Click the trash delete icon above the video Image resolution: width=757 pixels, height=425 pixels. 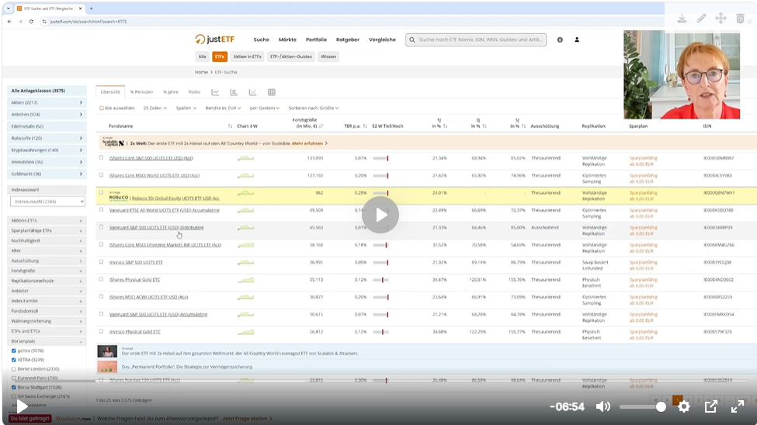click(x=740, y=19)
